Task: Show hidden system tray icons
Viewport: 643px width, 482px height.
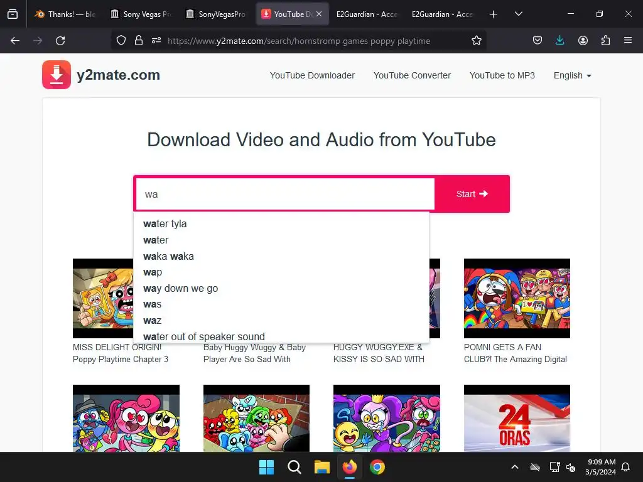Action: pyautogui.click(x=515, y=467)
